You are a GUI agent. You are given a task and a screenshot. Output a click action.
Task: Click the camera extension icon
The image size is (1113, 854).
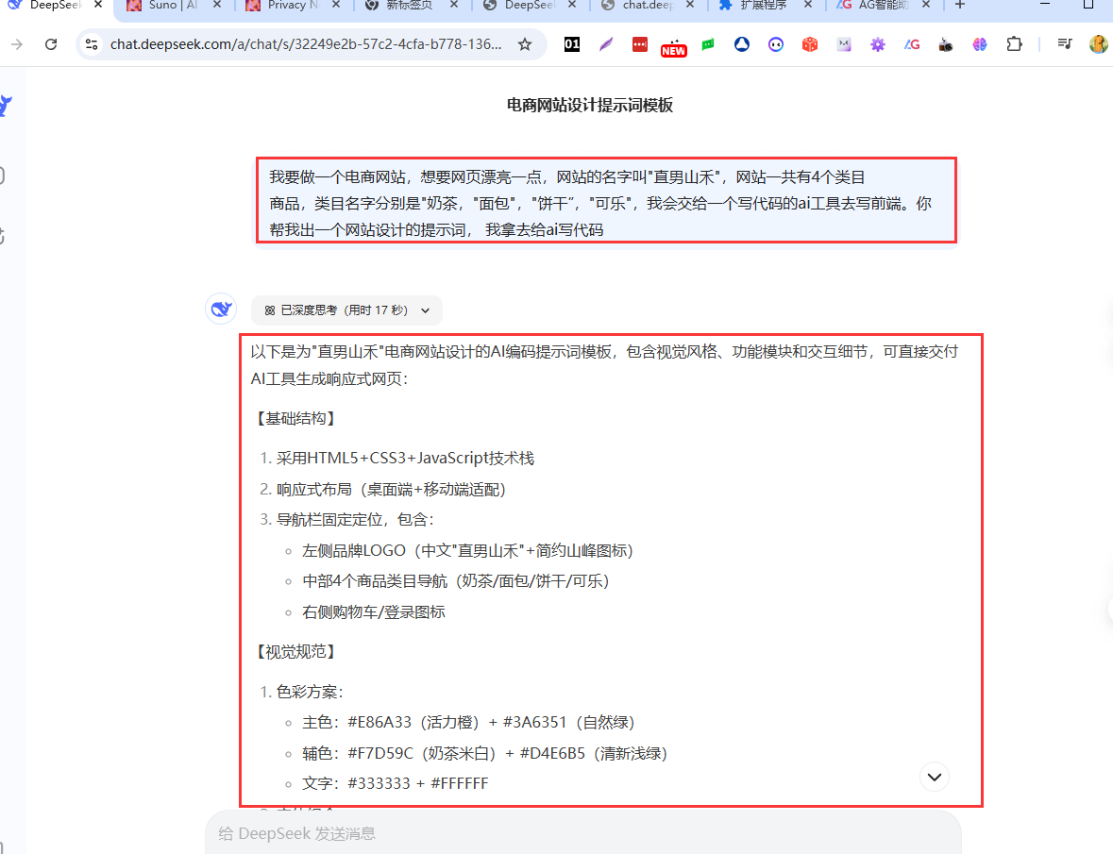946,44
